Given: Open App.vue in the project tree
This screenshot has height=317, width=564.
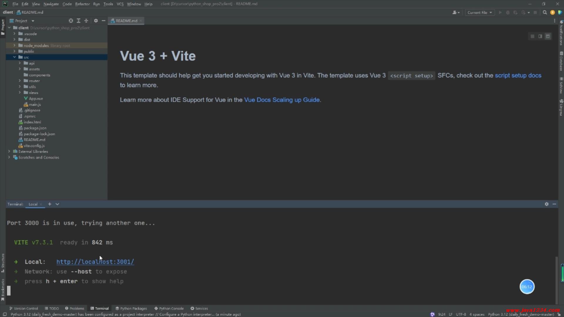Looking at the screenshot, I should pyautogui.click(x=36, y=99).
